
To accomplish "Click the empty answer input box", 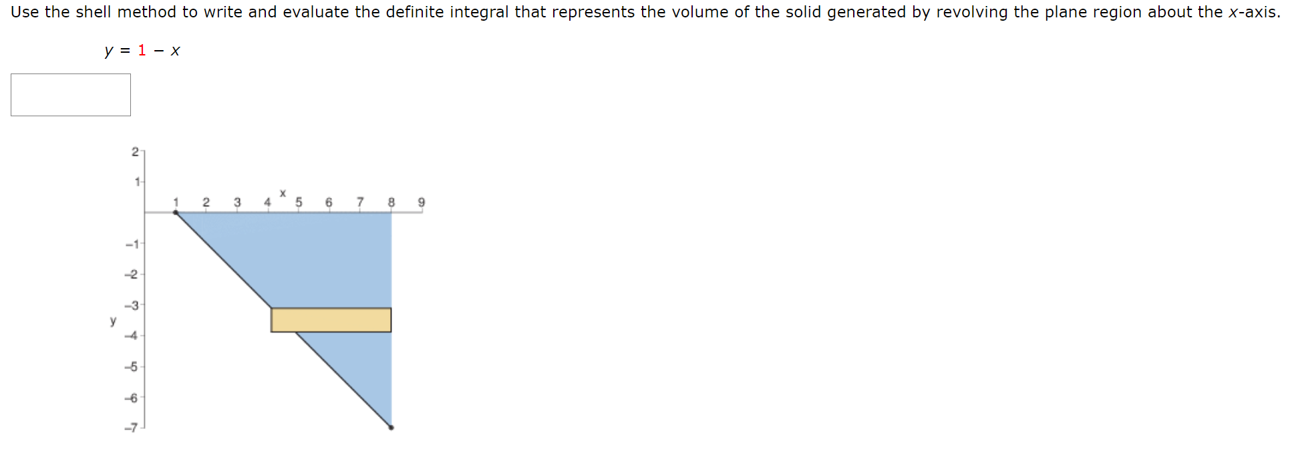I will (x=70, y=94).
